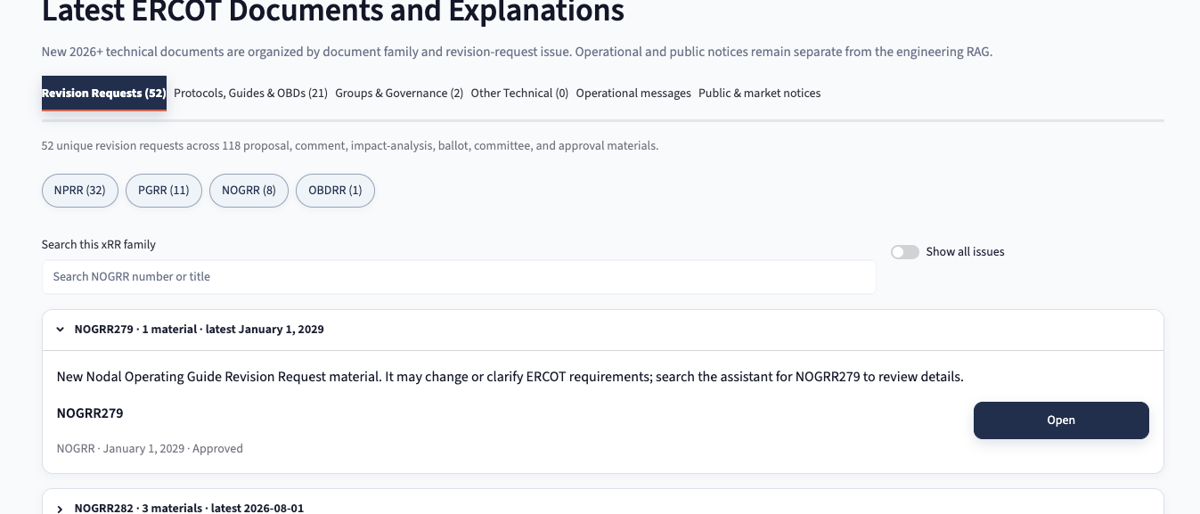This screenshot has width=1200, height=514.
Task: Expand the NOGRR282 row chevron
Action: point(60,509)
